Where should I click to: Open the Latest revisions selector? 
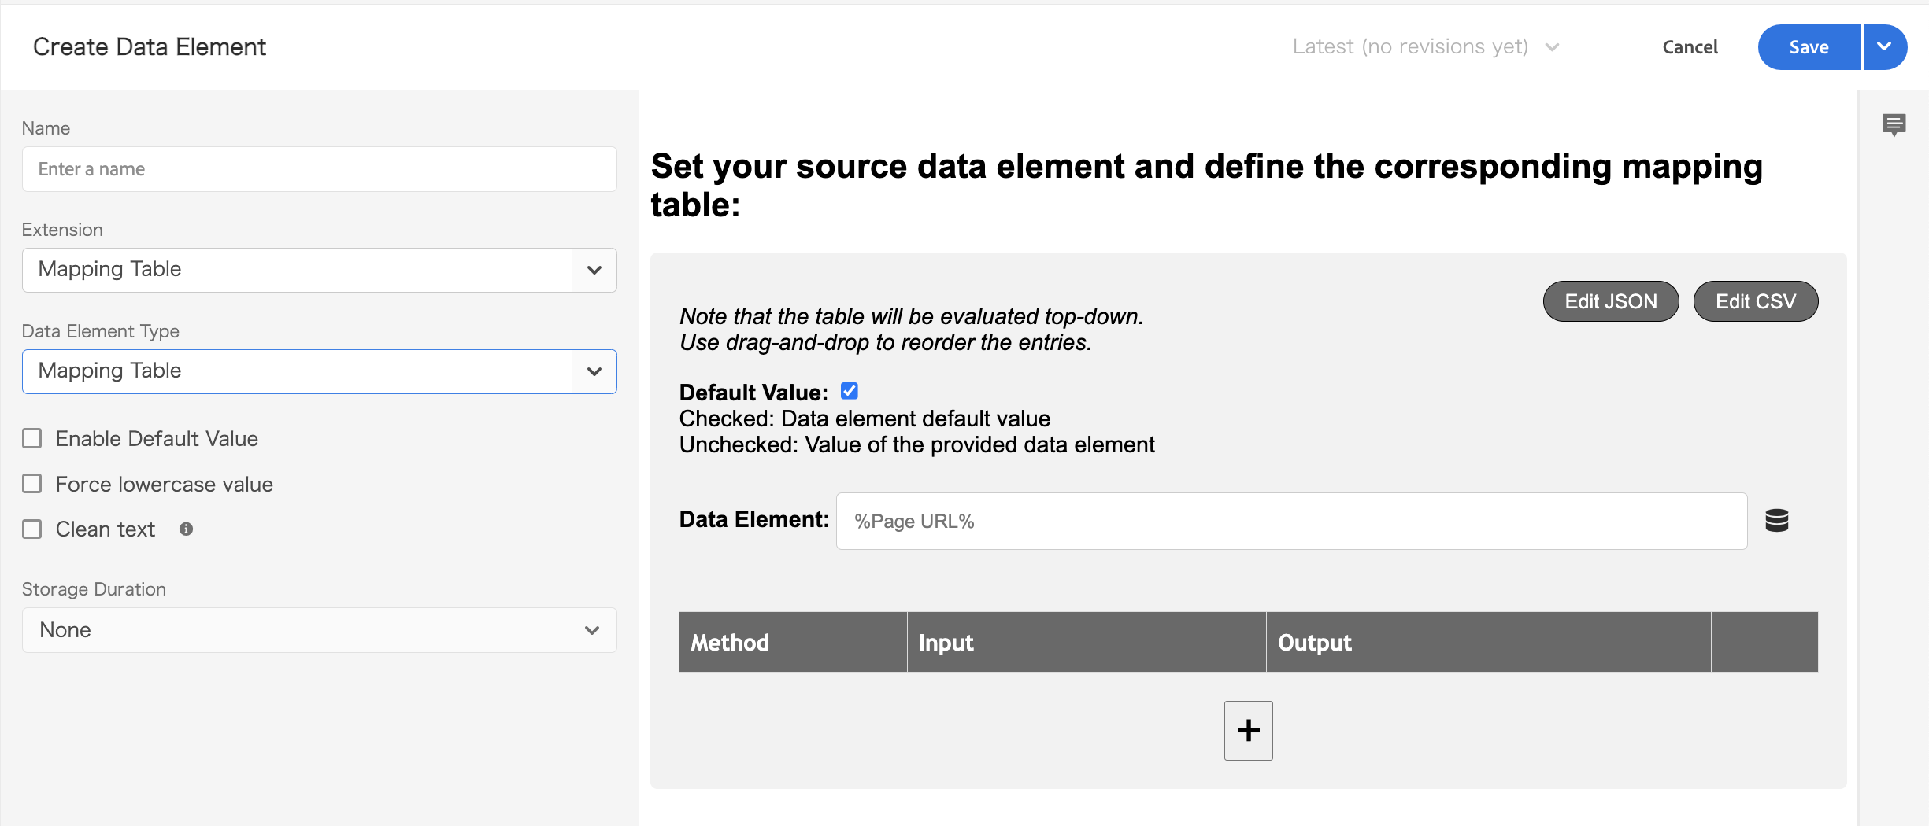(x=1425, y=47)
